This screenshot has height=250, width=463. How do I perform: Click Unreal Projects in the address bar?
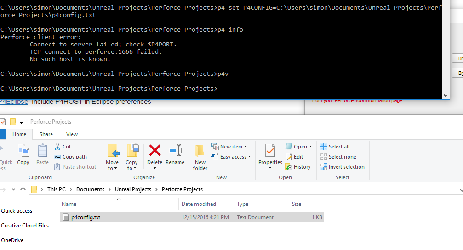tap(133, 189)
